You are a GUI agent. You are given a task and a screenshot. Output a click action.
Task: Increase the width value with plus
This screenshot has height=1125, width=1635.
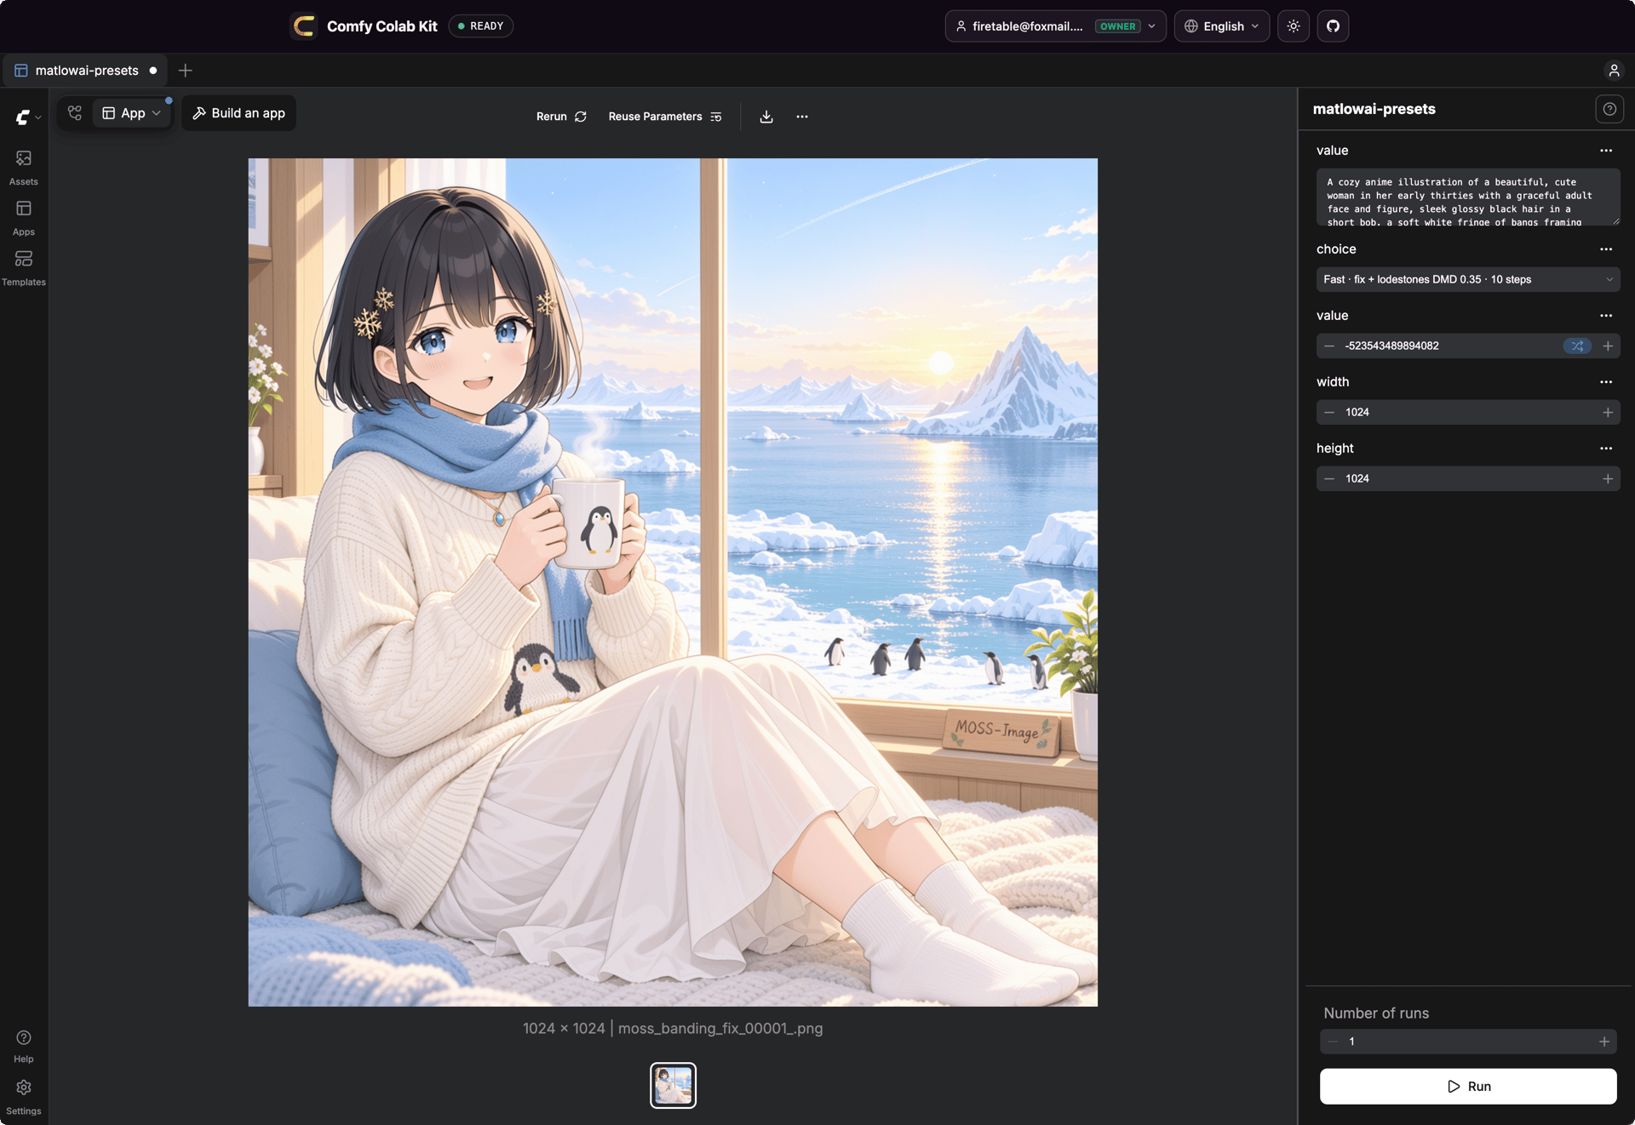pyautogui.click(x=1608, y=413)
